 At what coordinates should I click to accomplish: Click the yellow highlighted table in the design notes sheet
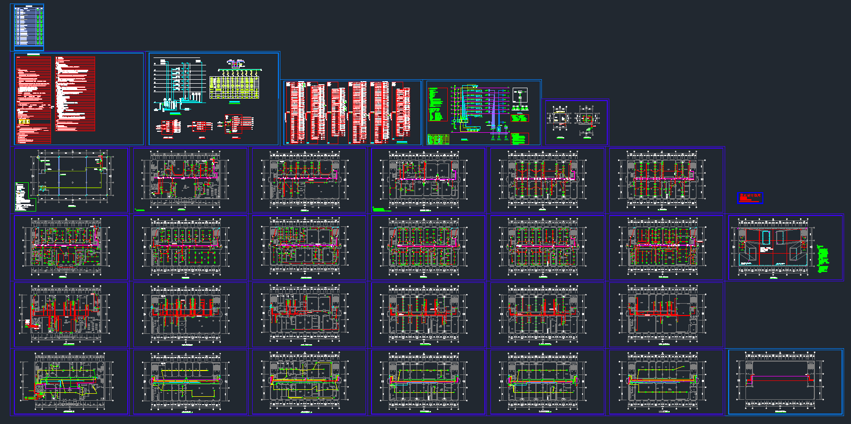(x=24, y=121)
